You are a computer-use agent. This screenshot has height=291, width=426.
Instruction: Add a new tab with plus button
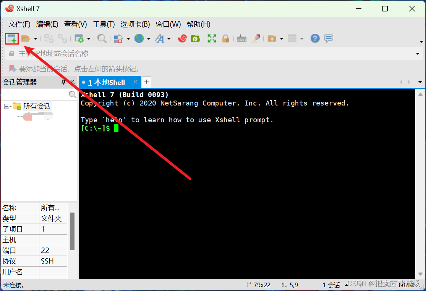coord(147,82)
